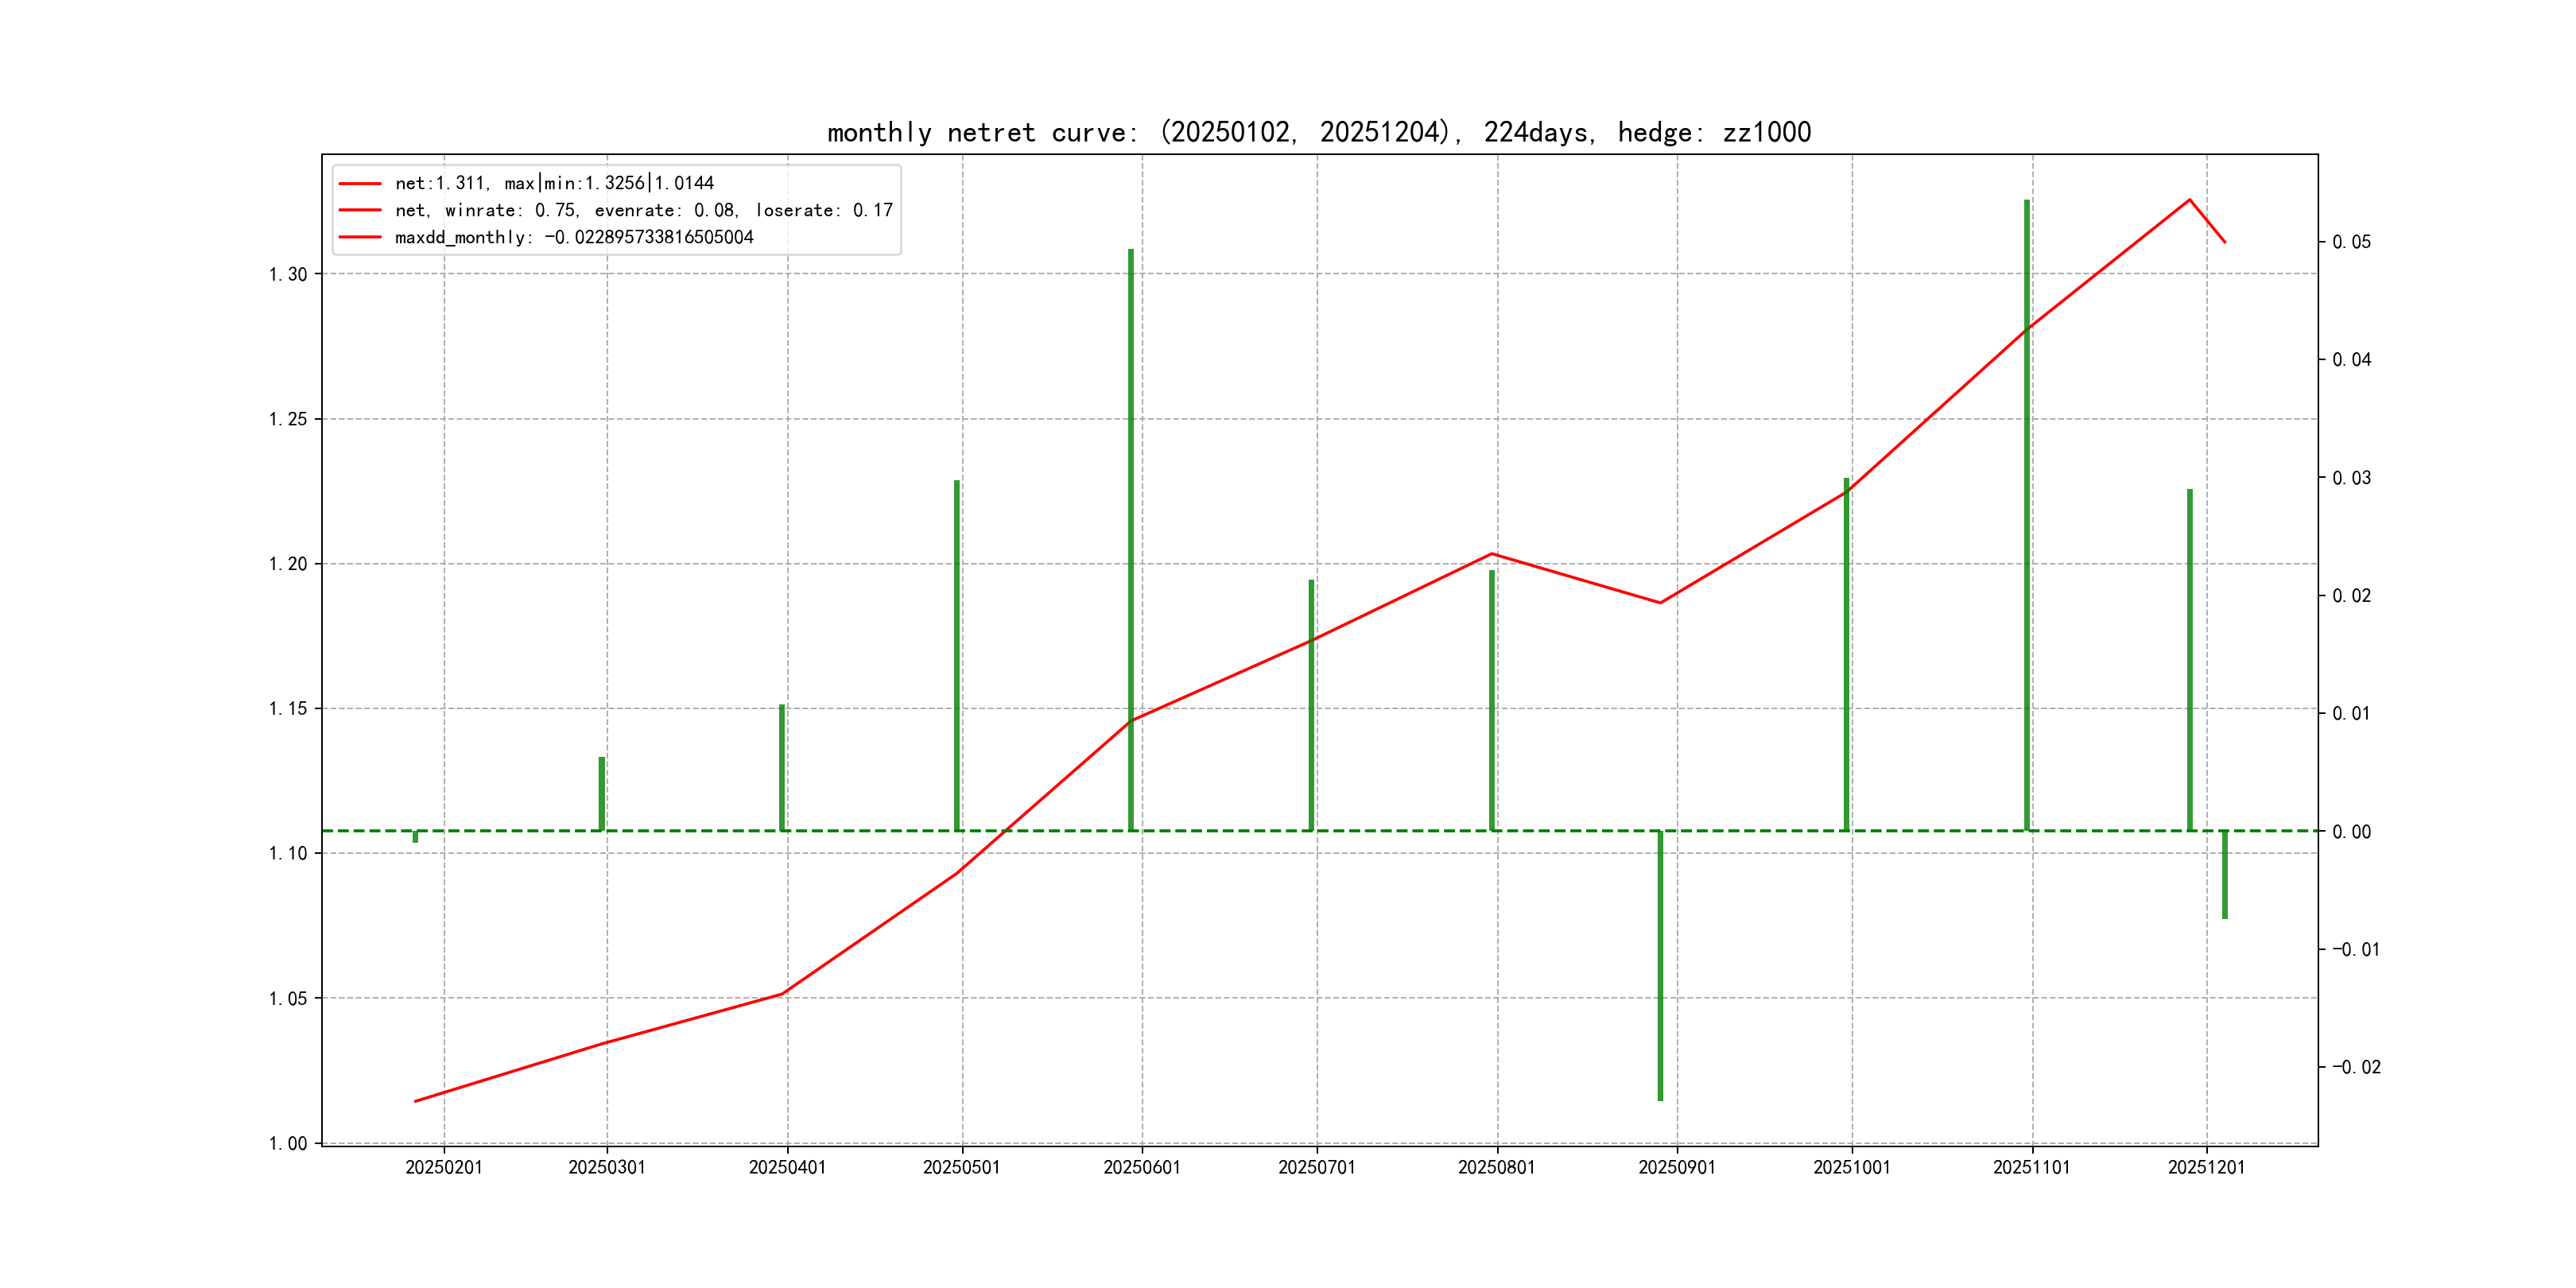The height and width of the screenshot is (1288, 2576).
Task: Click the 20250901 x-axis label
Action: point(1676,1167)
